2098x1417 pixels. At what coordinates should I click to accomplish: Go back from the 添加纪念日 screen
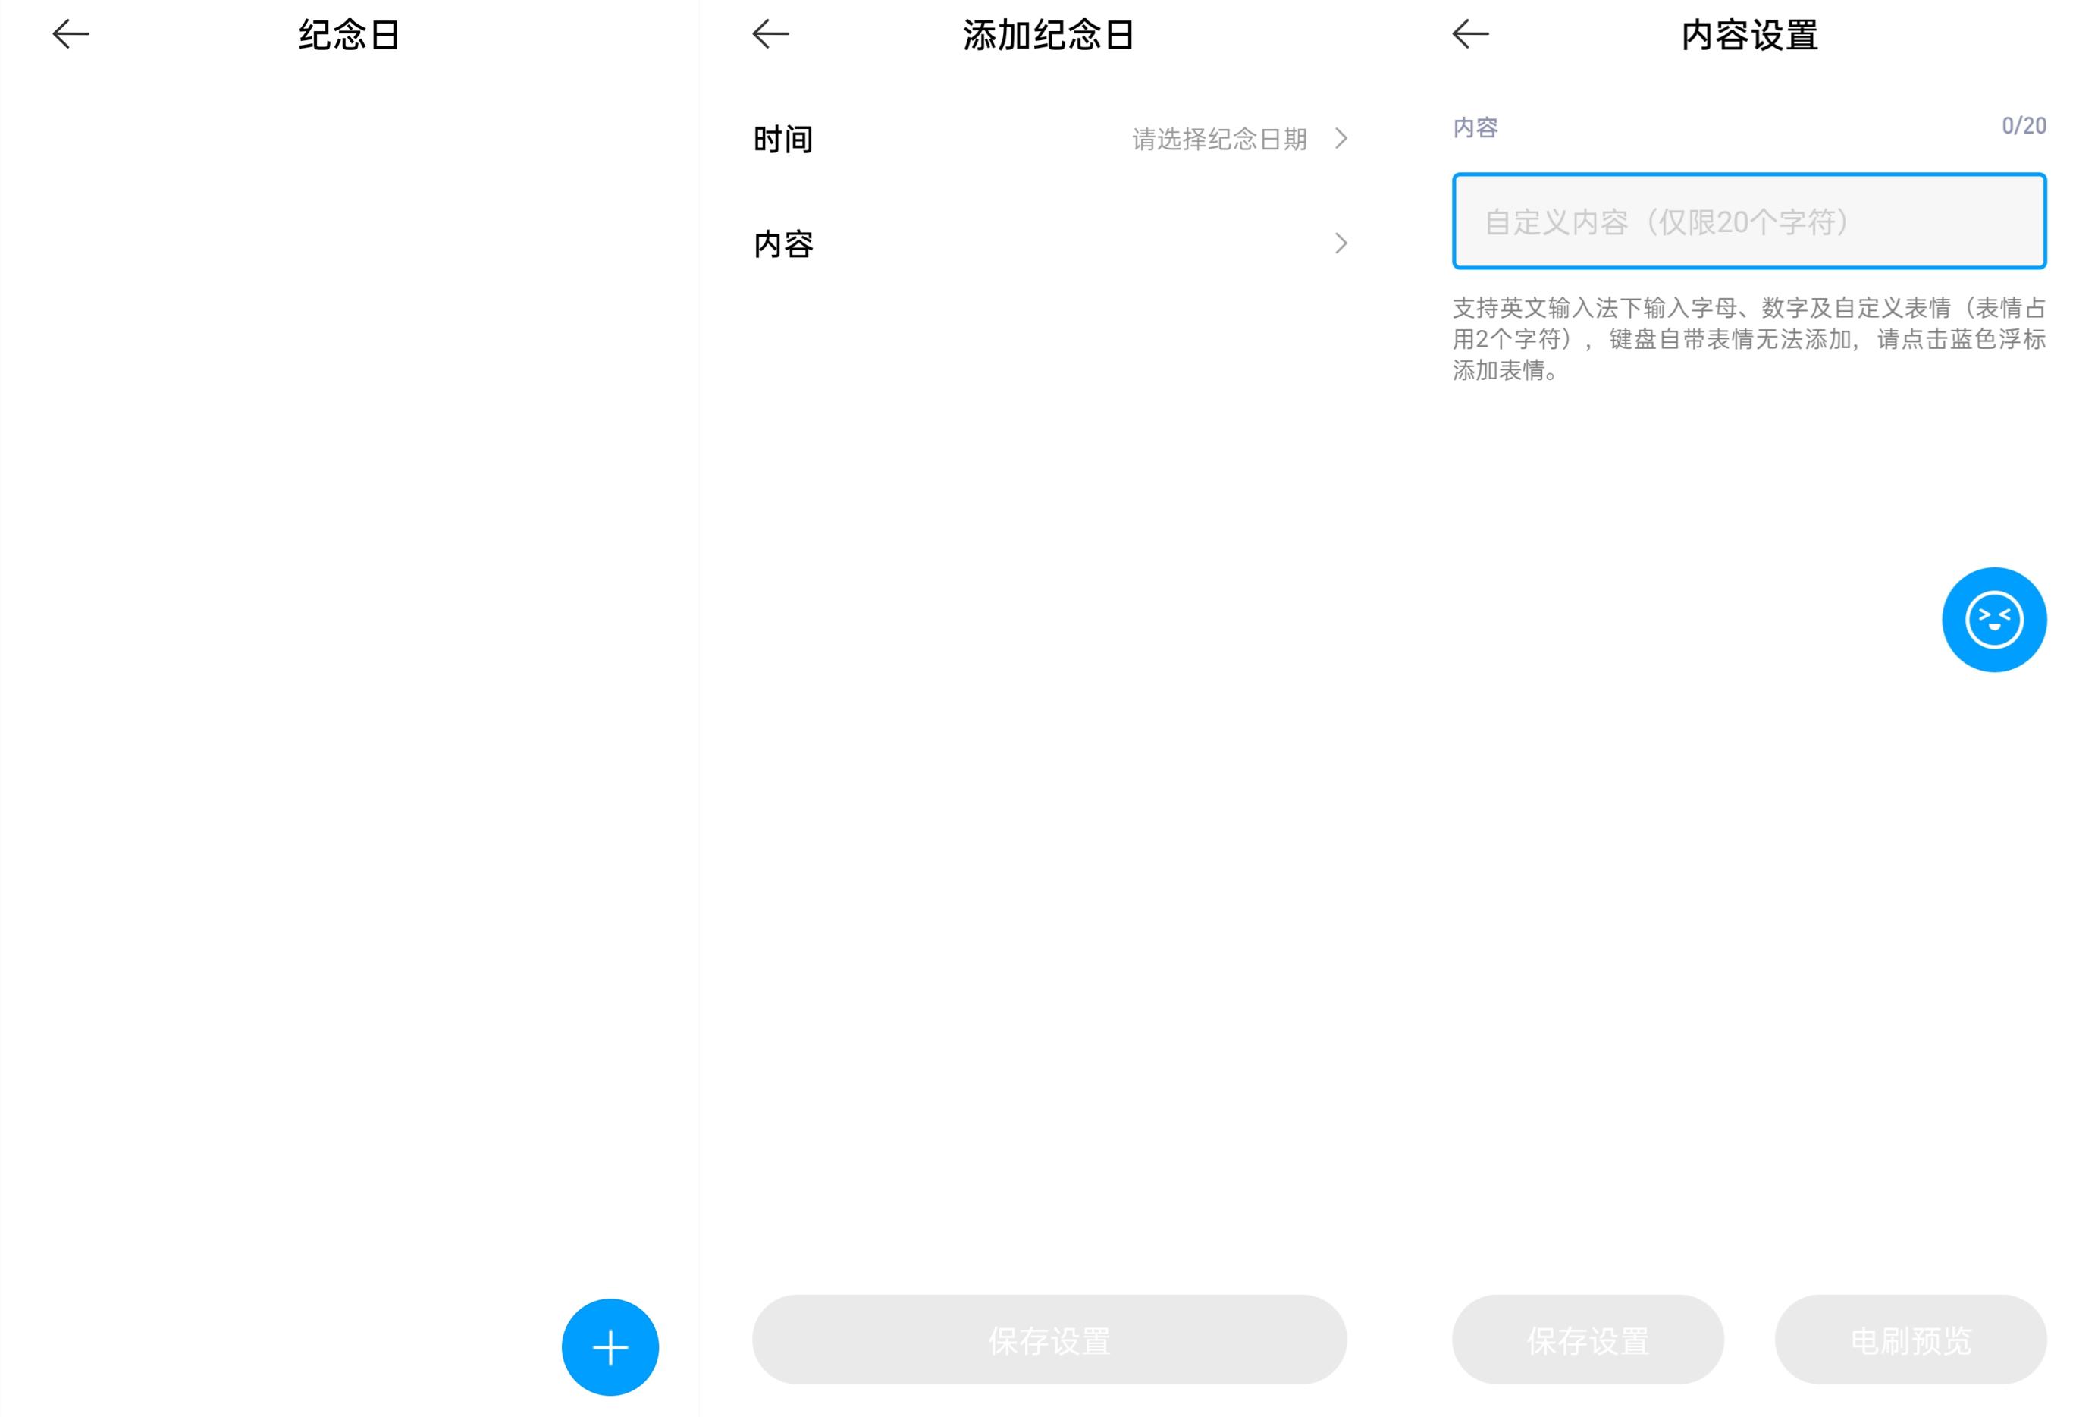(x=770, y=34)
